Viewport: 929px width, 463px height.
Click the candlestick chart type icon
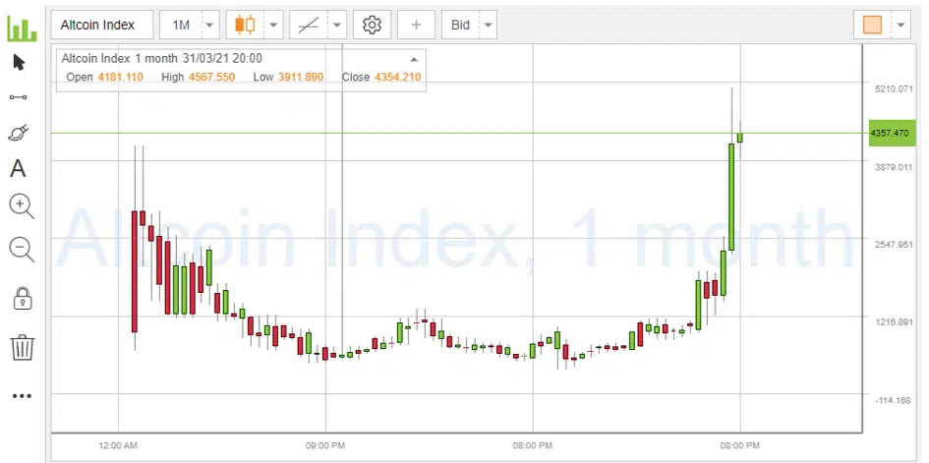(245, 25)
